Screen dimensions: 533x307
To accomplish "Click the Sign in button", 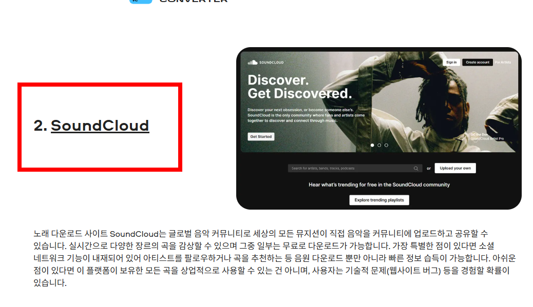I will click(451, 62).
